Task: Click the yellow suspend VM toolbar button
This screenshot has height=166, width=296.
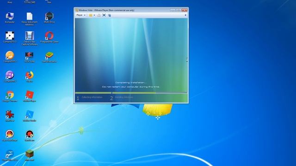Action: (x=91, y=15)
